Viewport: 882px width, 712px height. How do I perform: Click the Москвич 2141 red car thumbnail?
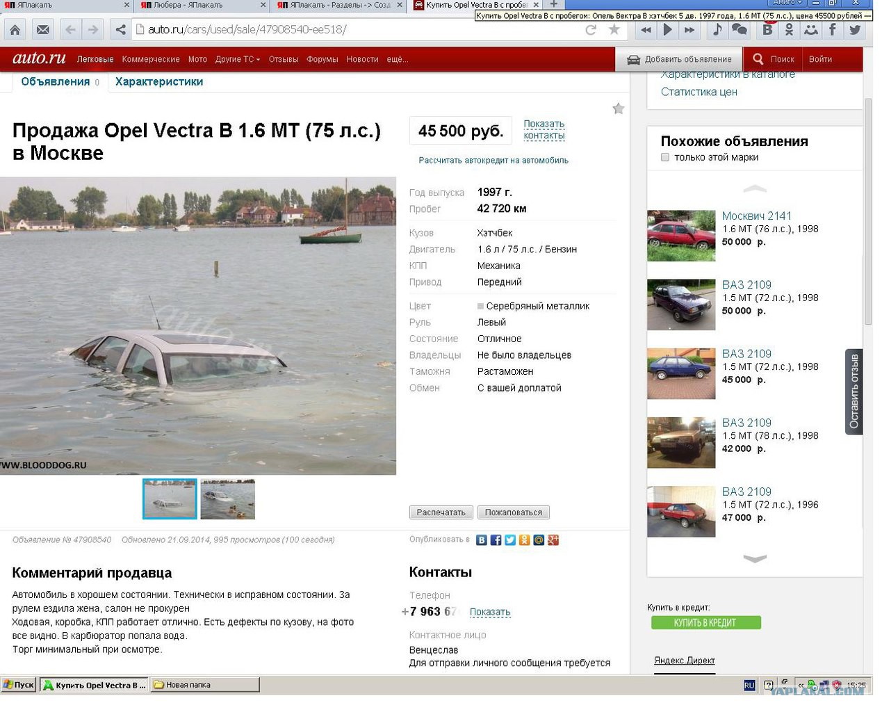point(681,236)
